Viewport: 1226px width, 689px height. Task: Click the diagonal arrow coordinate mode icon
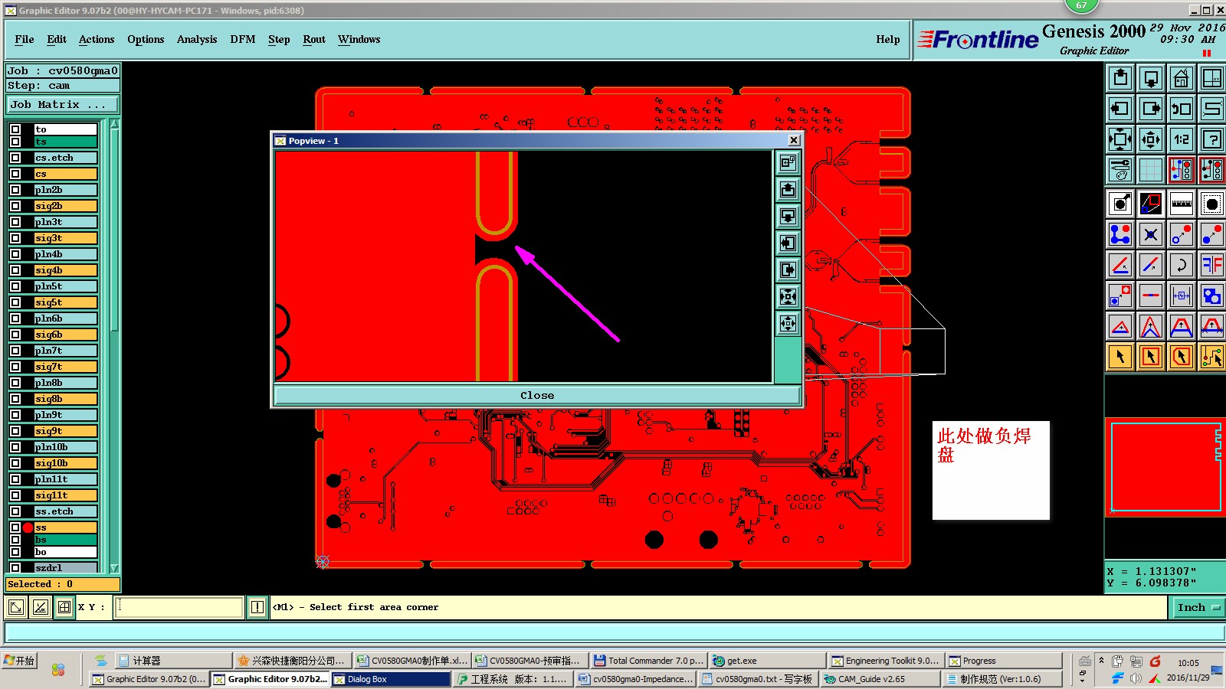pyautogui.click(x=16, y=607)
